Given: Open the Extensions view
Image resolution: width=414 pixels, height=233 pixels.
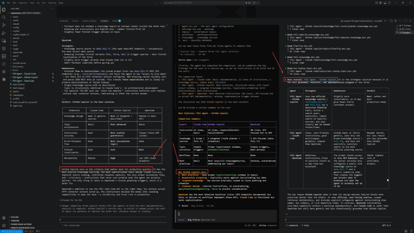Looking at the screenshot, I should click(4, 49).
